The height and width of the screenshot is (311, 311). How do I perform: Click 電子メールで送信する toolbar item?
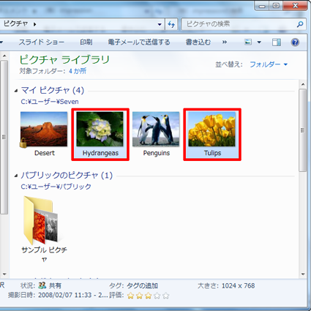139,42
